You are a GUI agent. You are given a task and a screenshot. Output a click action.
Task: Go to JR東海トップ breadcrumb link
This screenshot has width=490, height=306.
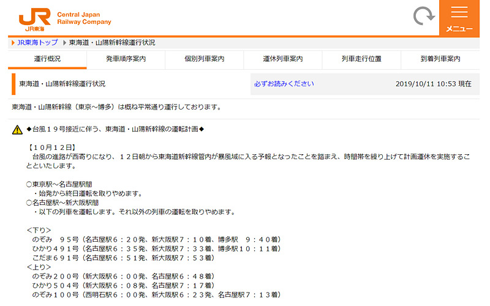[37, 42]
